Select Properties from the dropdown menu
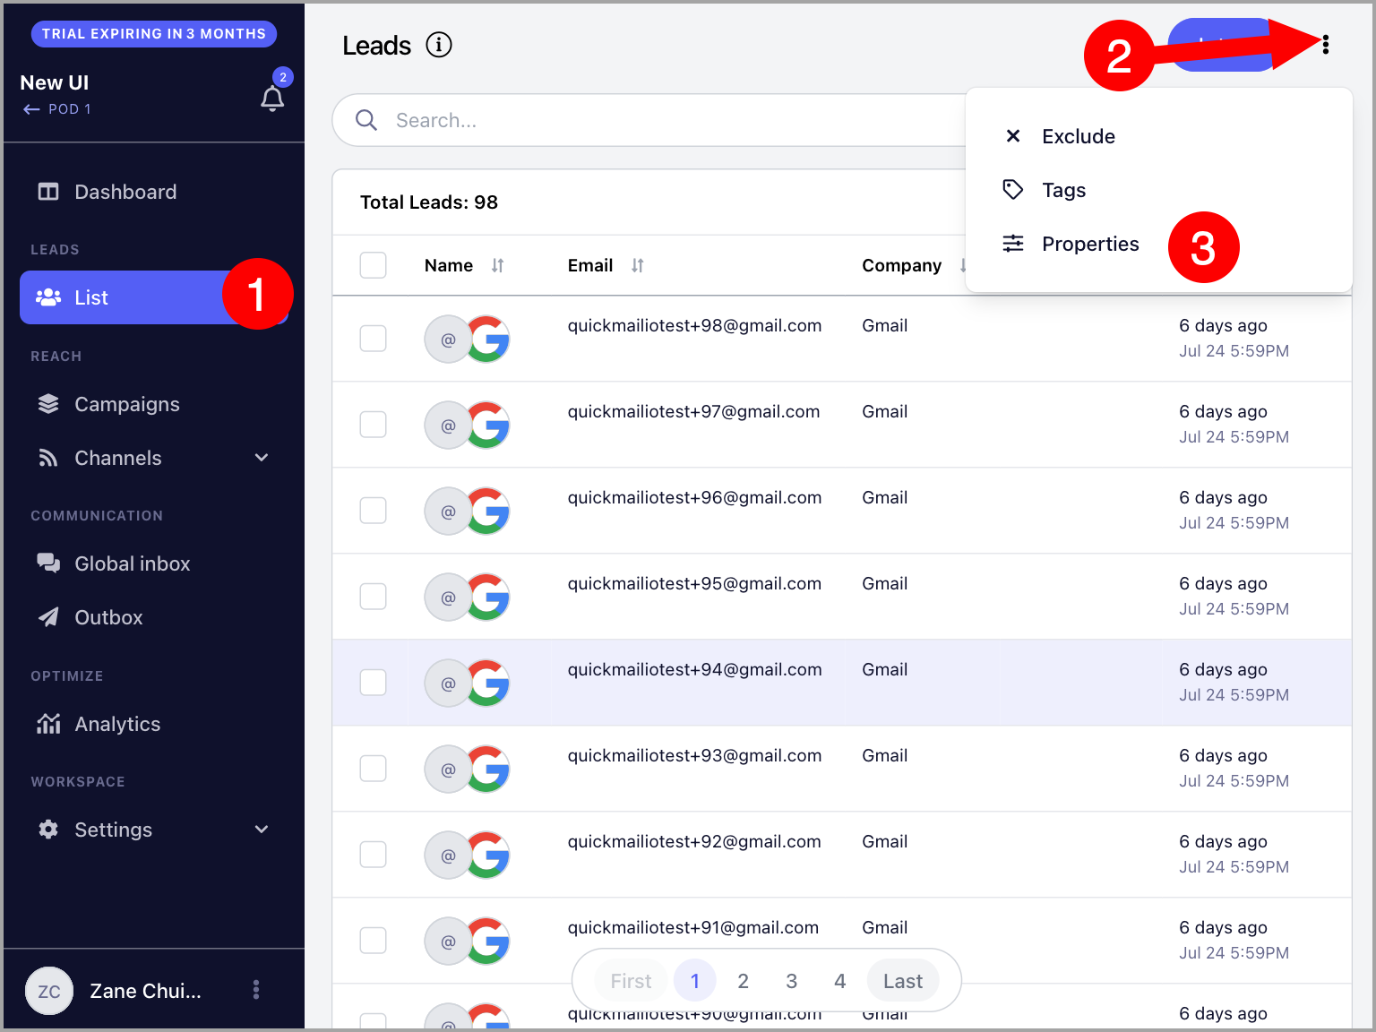This screenshot has height=1032, width=1376. pos(1158,244)
